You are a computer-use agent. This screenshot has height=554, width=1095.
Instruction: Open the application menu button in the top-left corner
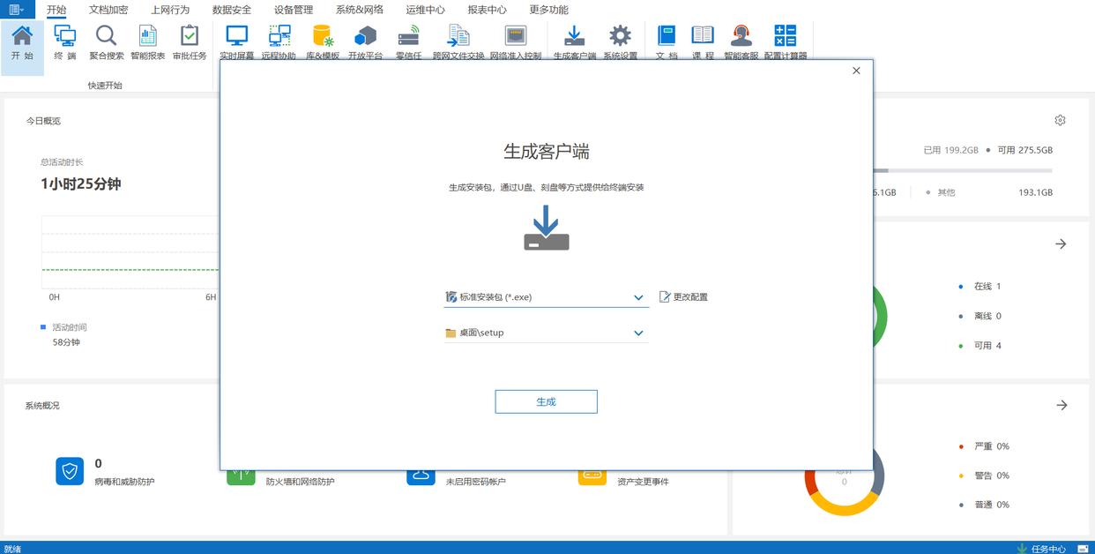[16, 10]
